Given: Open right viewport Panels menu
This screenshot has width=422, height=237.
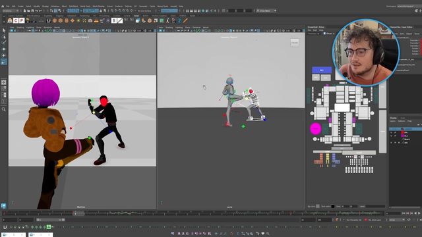Looking at the screenshot, I should pos(206,28).
